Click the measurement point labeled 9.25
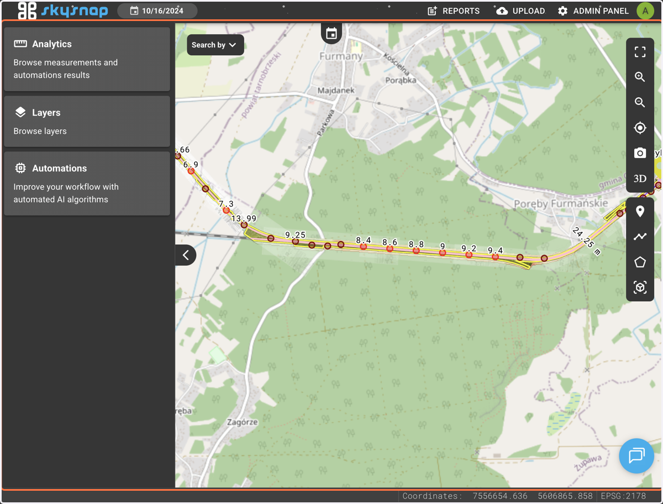The height and width of the screenshot is (504, 663). (295, 242)
